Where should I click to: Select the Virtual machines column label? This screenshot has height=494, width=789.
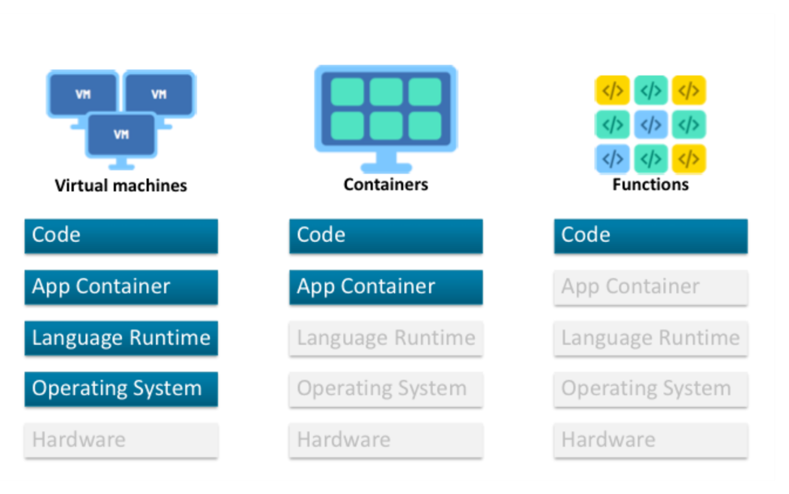pyautogui.click(x=121, y=185)
